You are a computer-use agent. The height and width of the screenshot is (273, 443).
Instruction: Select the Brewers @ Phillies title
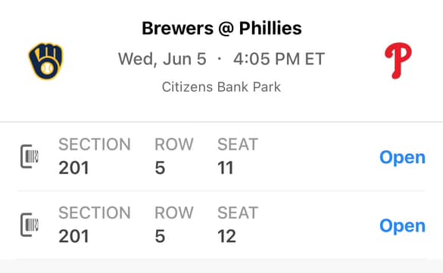click(222, 29)
